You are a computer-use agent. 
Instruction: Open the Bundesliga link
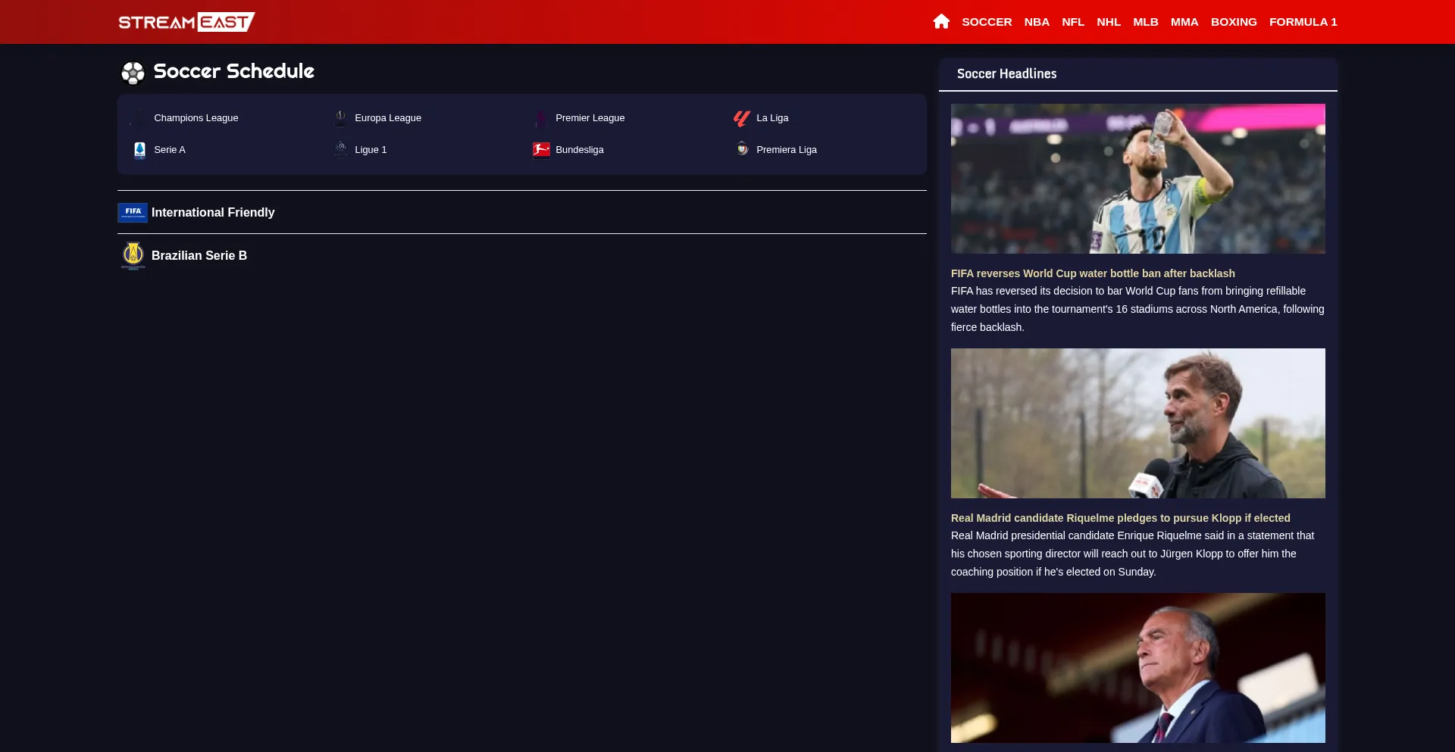click(580, 150)
